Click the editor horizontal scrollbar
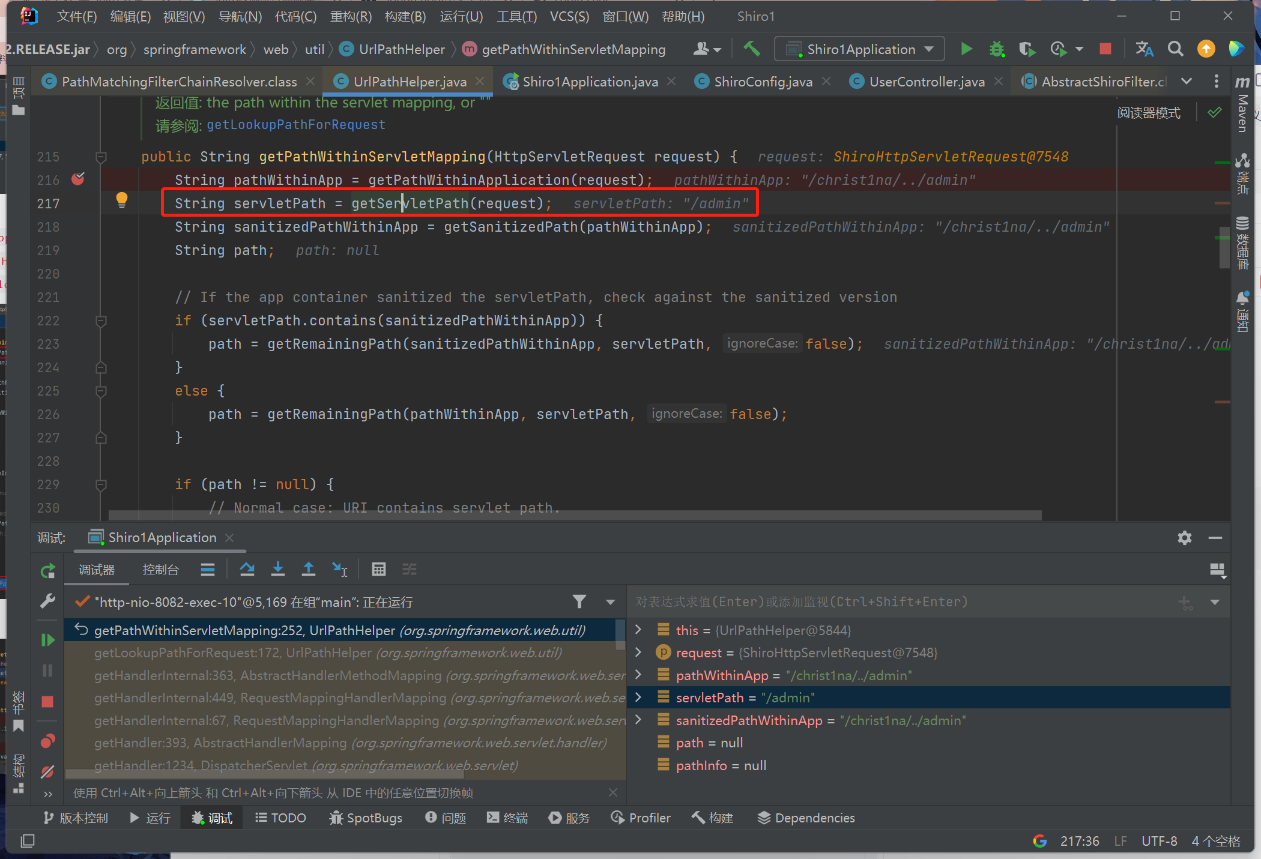This screenshot has width=1261, height=859. coord(574,516)
